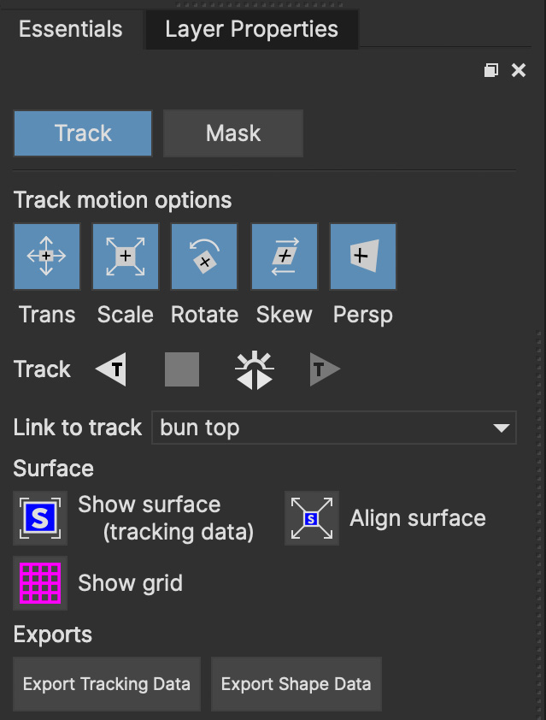Viewport: 546px width, 720px height.
Task: Click the track backwards arrow icon
Action: coord(111,370)
